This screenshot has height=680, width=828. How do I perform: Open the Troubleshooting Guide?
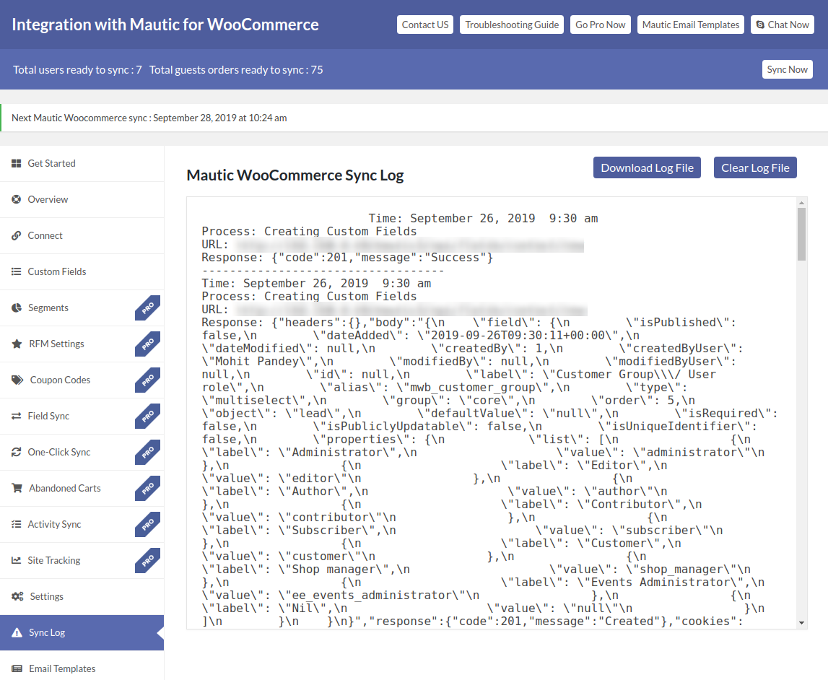click(x=512, y=25)
